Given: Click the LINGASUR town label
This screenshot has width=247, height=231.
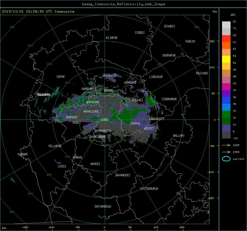Looking at the screenshot, I should 156,77.
